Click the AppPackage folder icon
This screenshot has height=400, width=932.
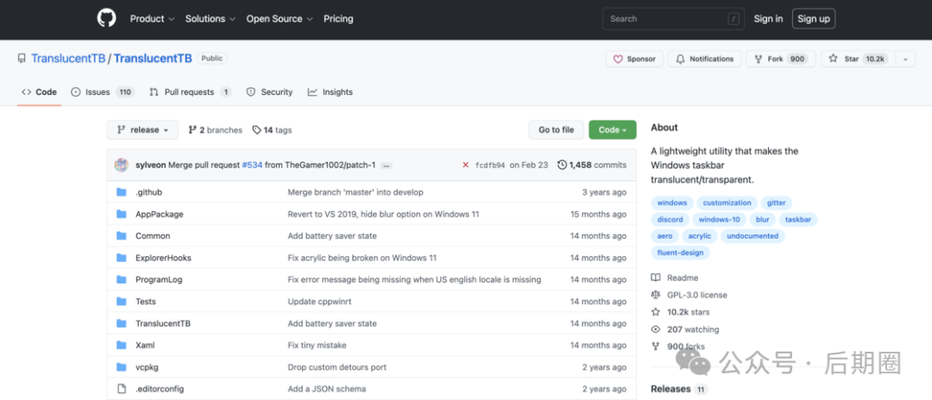pyautogui.click(x=122, y=215)
